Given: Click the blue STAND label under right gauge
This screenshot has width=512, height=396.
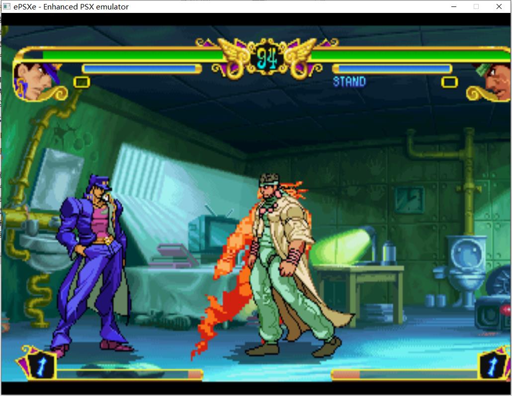Looking at the screenshot, I should 349,81.
